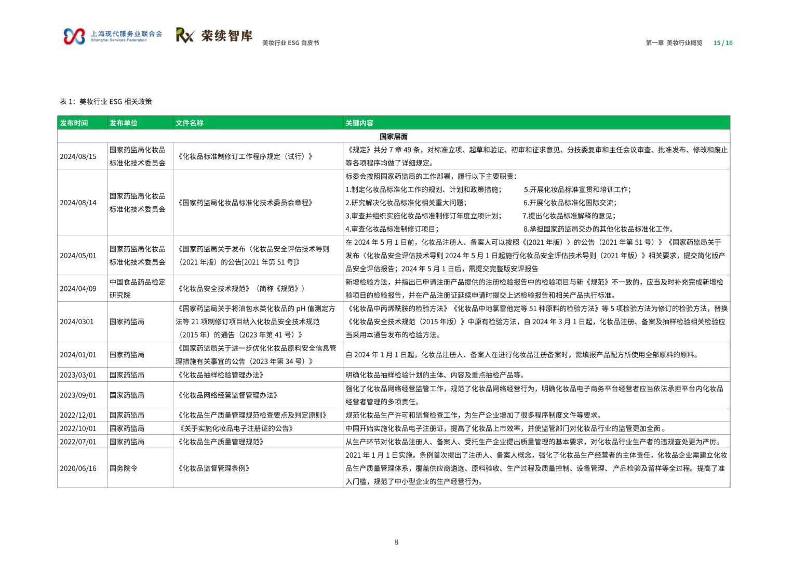Click the text 6.开展化妆品标准化国际交流

[570, 203]
